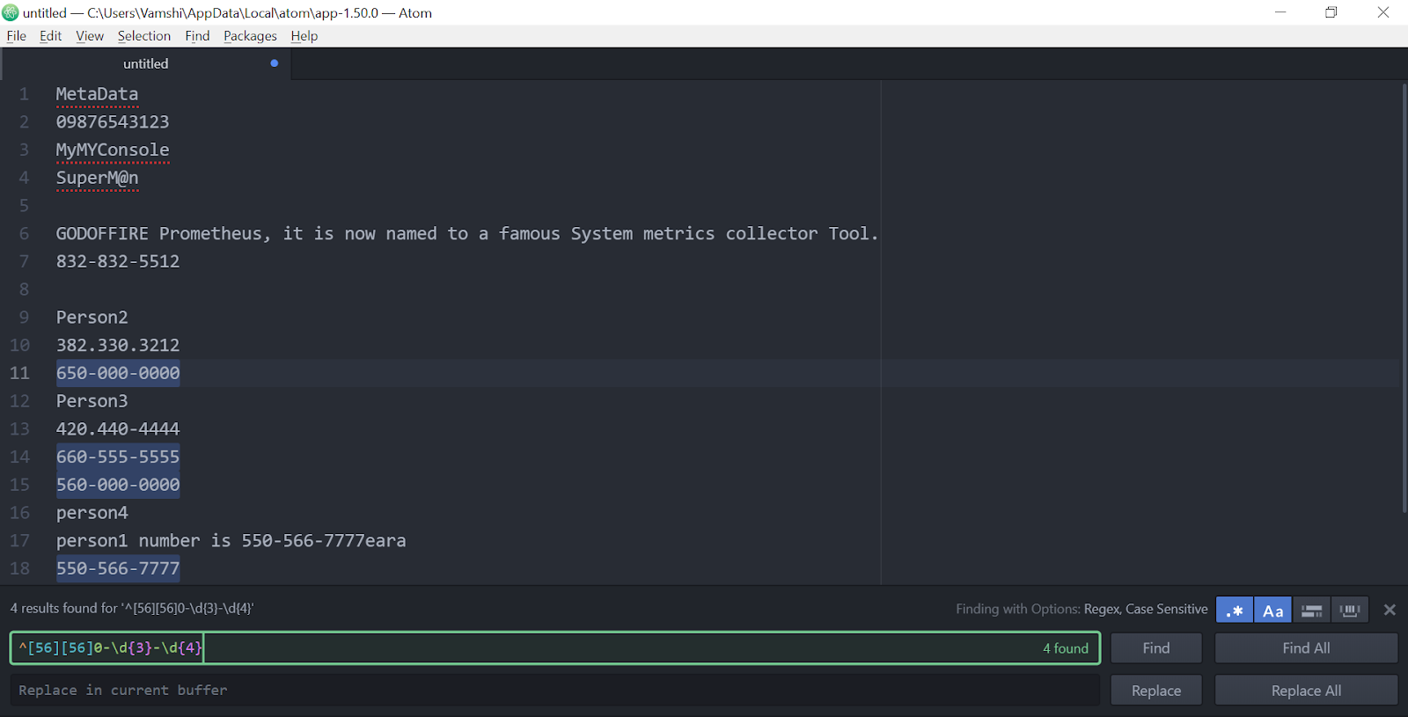Click the Find button

1156,648
